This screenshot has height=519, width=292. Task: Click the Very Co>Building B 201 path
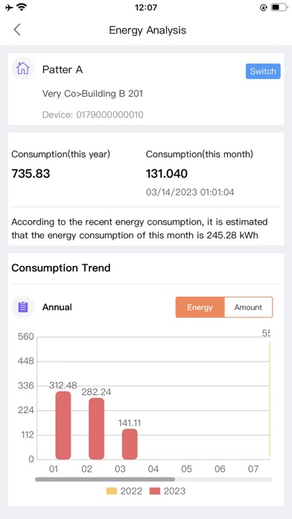pos(92,94)
